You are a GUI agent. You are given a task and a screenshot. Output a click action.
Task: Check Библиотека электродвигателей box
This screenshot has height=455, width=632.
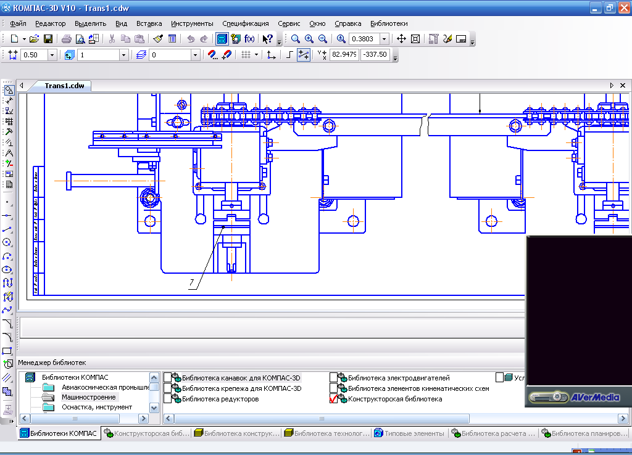(x=334, y=377)
